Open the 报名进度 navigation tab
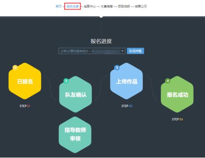Viewport: 205px width, 158px height. [73, 6]
